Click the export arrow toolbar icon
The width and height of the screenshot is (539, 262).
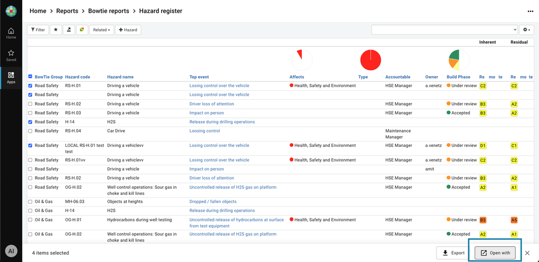69,30
